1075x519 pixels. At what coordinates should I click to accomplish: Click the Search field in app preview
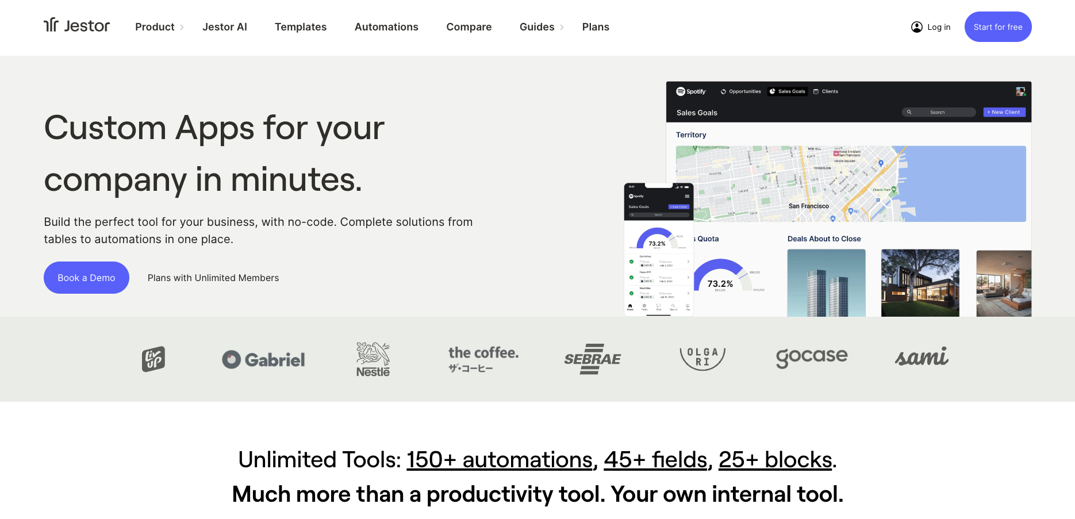939,112
